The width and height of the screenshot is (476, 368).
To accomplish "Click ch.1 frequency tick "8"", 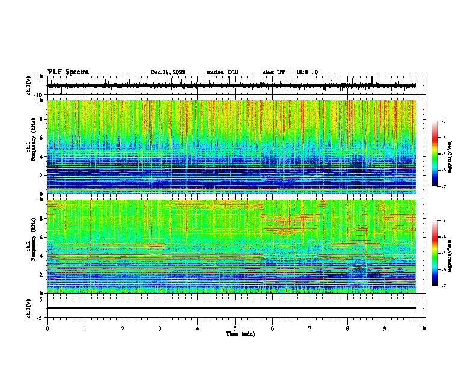I will coord(42,119).
